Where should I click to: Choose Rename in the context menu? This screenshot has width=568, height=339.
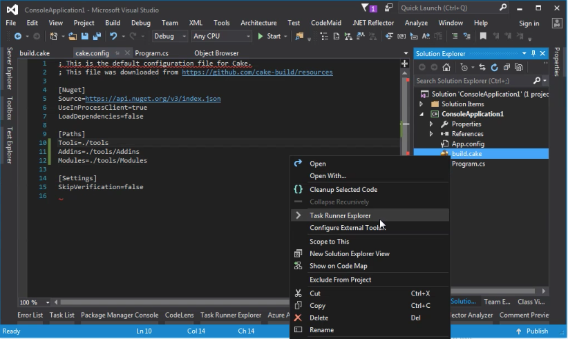tap(370, 330)
